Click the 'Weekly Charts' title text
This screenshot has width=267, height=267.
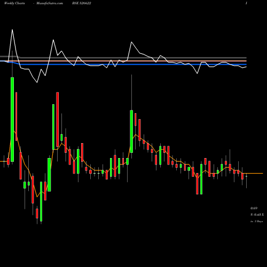coord(14,3)
